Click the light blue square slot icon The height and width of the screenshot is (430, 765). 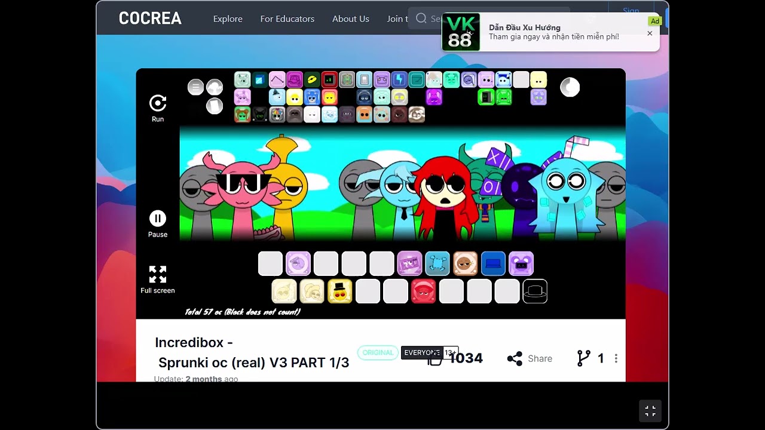(x=437, y=263)
